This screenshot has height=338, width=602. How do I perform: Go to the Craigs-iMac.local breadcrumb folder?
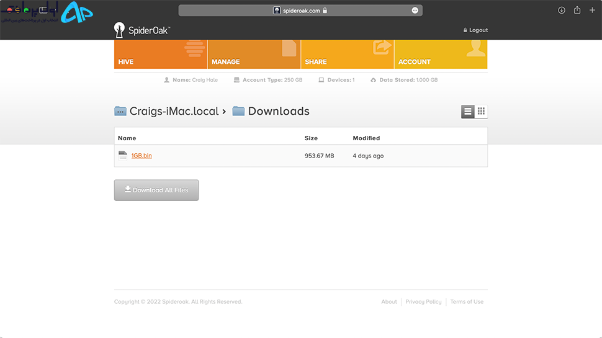pyautogui.click(x=174, y=111)
